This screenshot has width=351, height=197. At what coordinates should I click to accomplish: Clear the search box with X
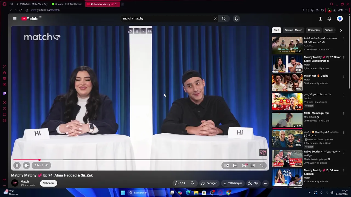pos(215,19)
